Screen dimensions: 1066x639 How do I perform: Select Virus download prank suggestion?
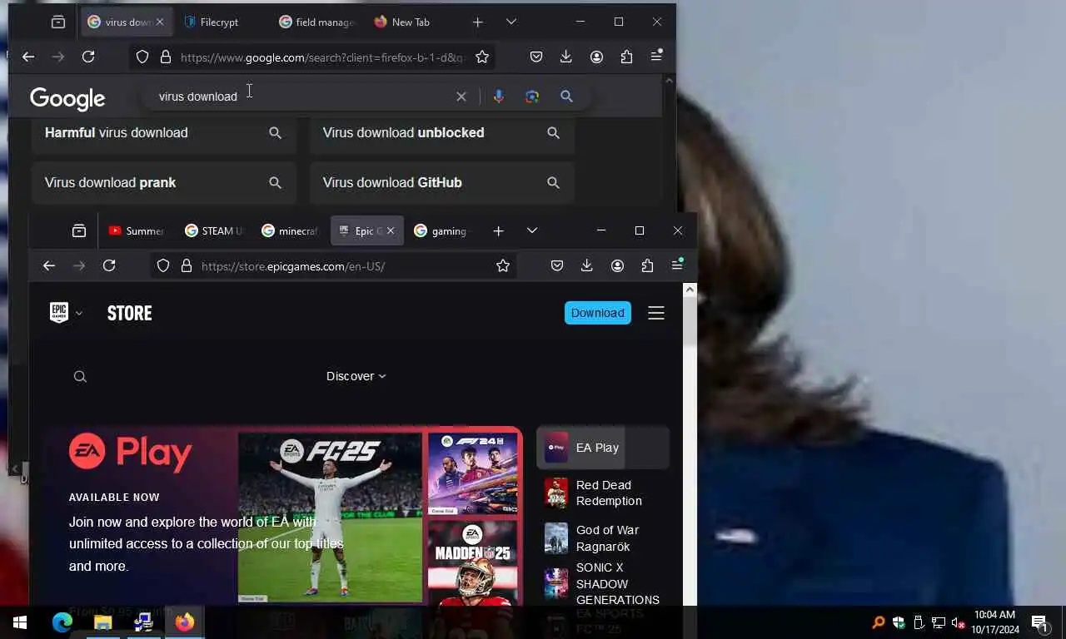[x=164, y=183]
